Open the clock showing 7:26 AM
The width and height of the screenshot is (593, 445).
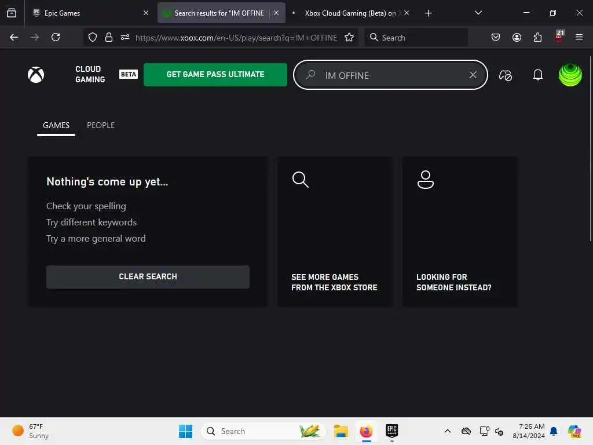(x=529, y=431)
